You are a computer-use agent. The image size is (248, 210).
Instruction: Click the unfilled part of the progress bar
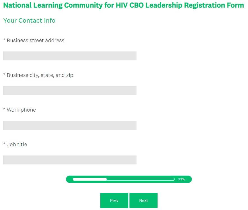click(140, 179)
